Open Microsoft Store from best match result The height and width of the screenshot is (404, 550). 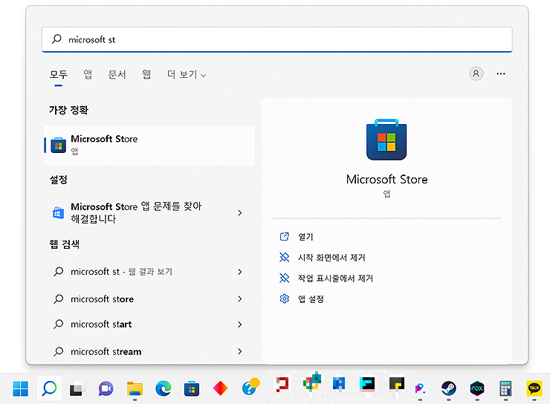[x=149, y=145]
